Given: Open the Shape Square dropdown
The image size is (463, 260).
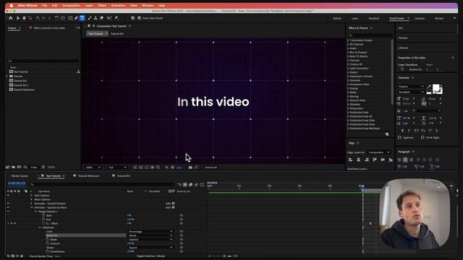Looking at the screenshot, I should [150, 247].
